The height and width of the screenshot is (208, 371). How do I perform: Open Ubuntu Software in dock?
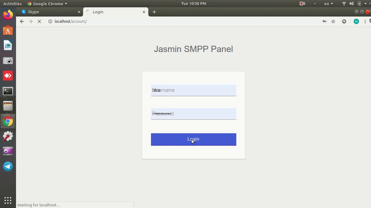[x=8, y=30]
